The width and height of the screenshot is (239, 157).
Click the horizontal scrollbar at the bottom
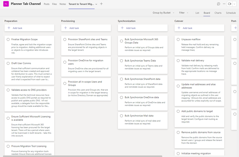[x=83, y=156]
